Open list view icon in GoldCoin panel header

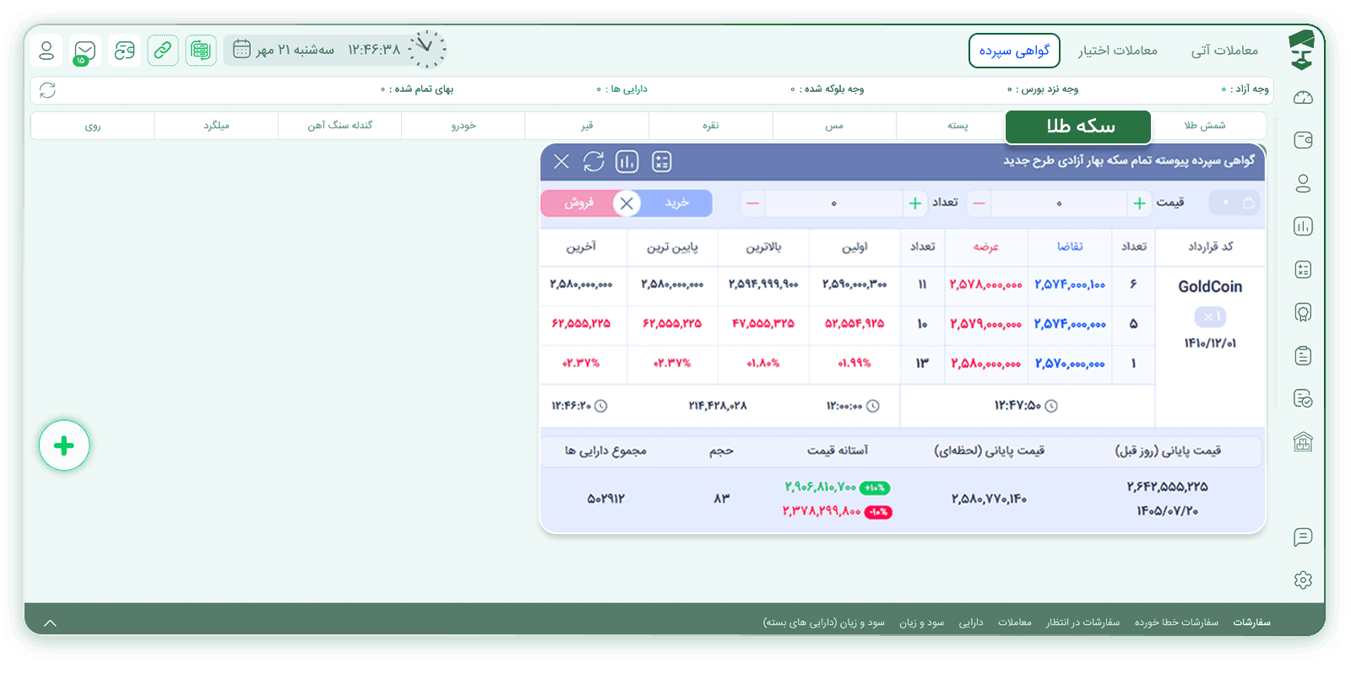[662, 161]
